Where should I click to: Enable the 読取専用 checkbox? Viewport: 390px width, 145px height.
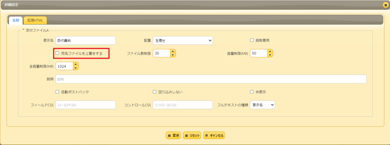252,40
